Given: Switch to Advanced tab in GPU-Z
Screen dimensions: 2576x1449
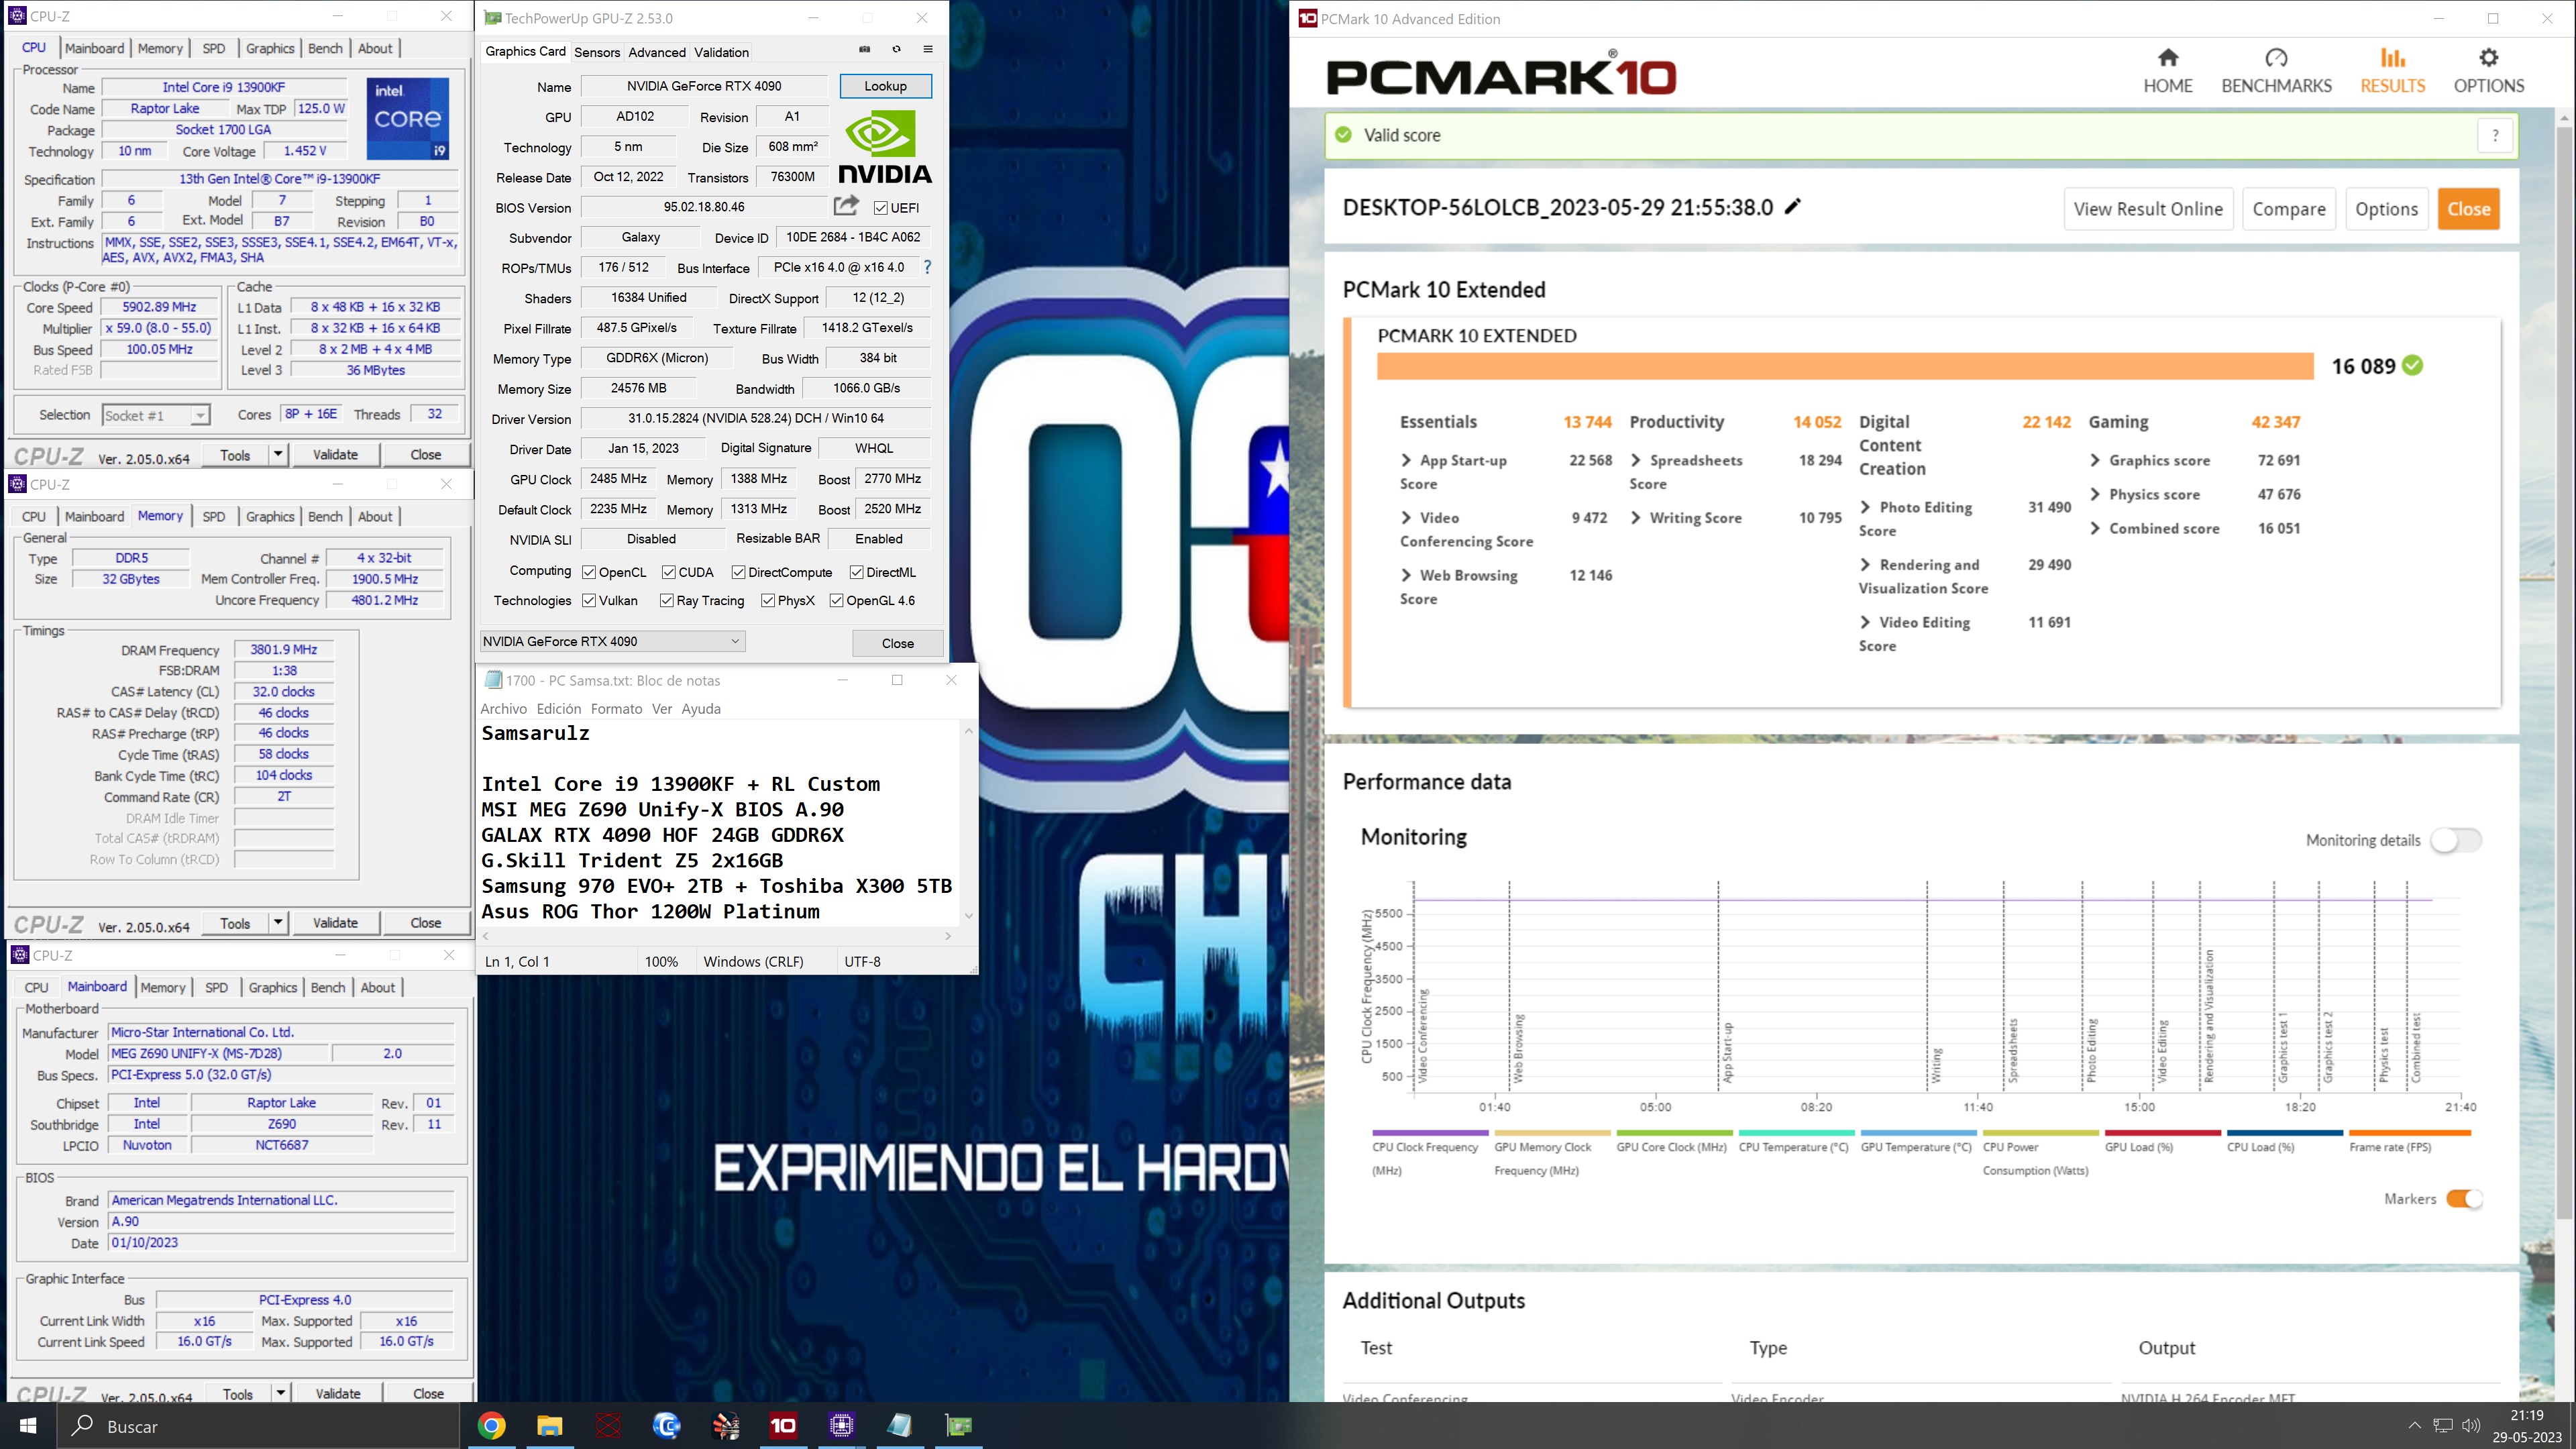Looking at the screenshot, I should (657, 52).
